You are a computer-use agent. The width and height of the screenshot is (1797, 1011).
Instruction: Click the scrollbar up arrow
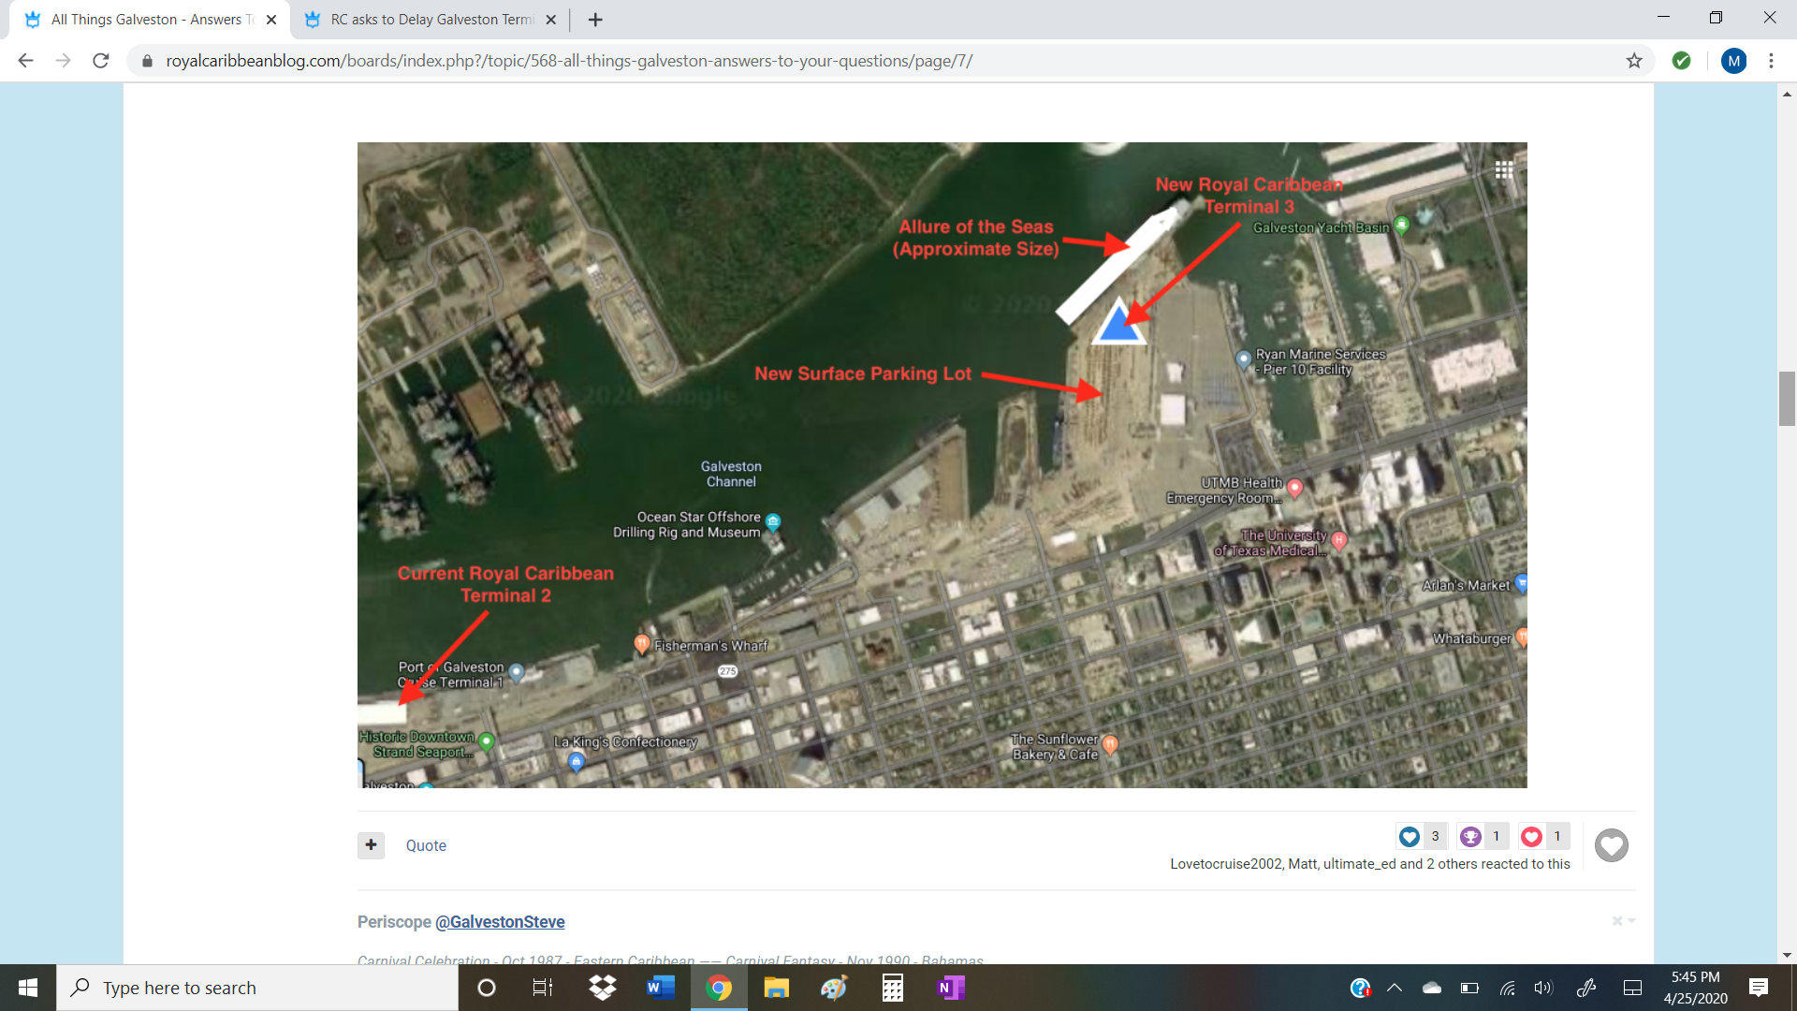tap(1787, 94)
